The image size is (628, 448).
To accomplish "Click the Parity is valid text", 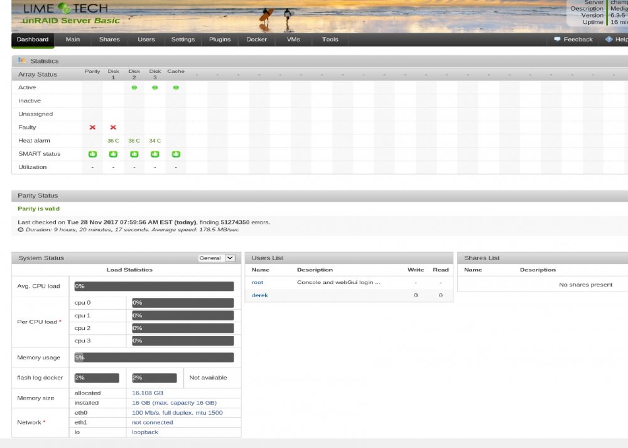I will tap(38, 209).
